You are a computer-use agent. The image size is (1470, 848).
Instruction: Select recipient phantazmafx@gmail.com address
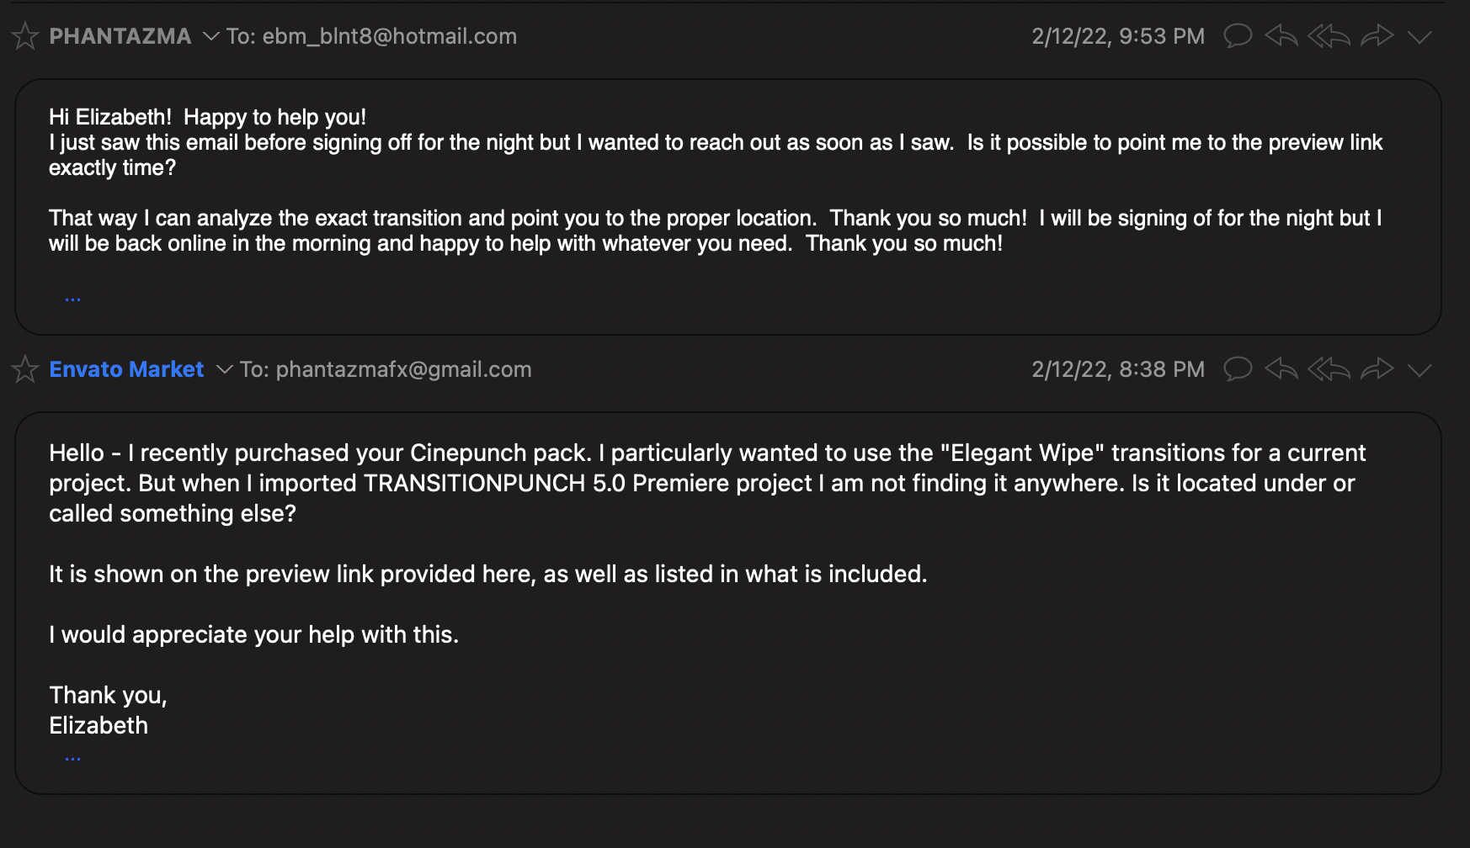(x=404, y=369)
